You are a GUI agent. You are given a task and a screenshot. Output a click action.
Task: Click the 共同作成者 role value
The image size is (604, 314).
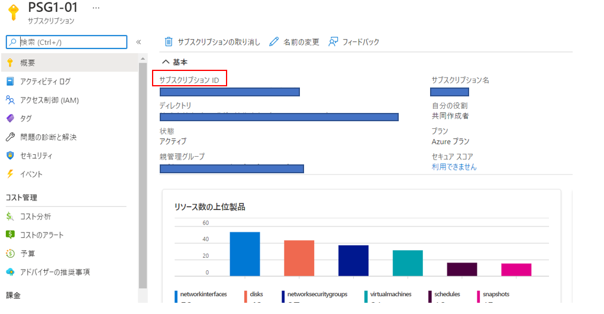pos(450,116)
